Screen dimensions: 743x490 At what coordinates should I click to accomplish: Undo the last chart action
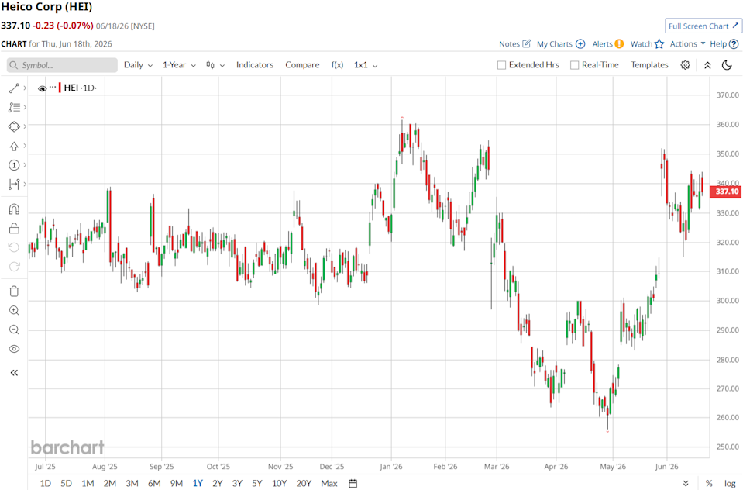(14, 247)
